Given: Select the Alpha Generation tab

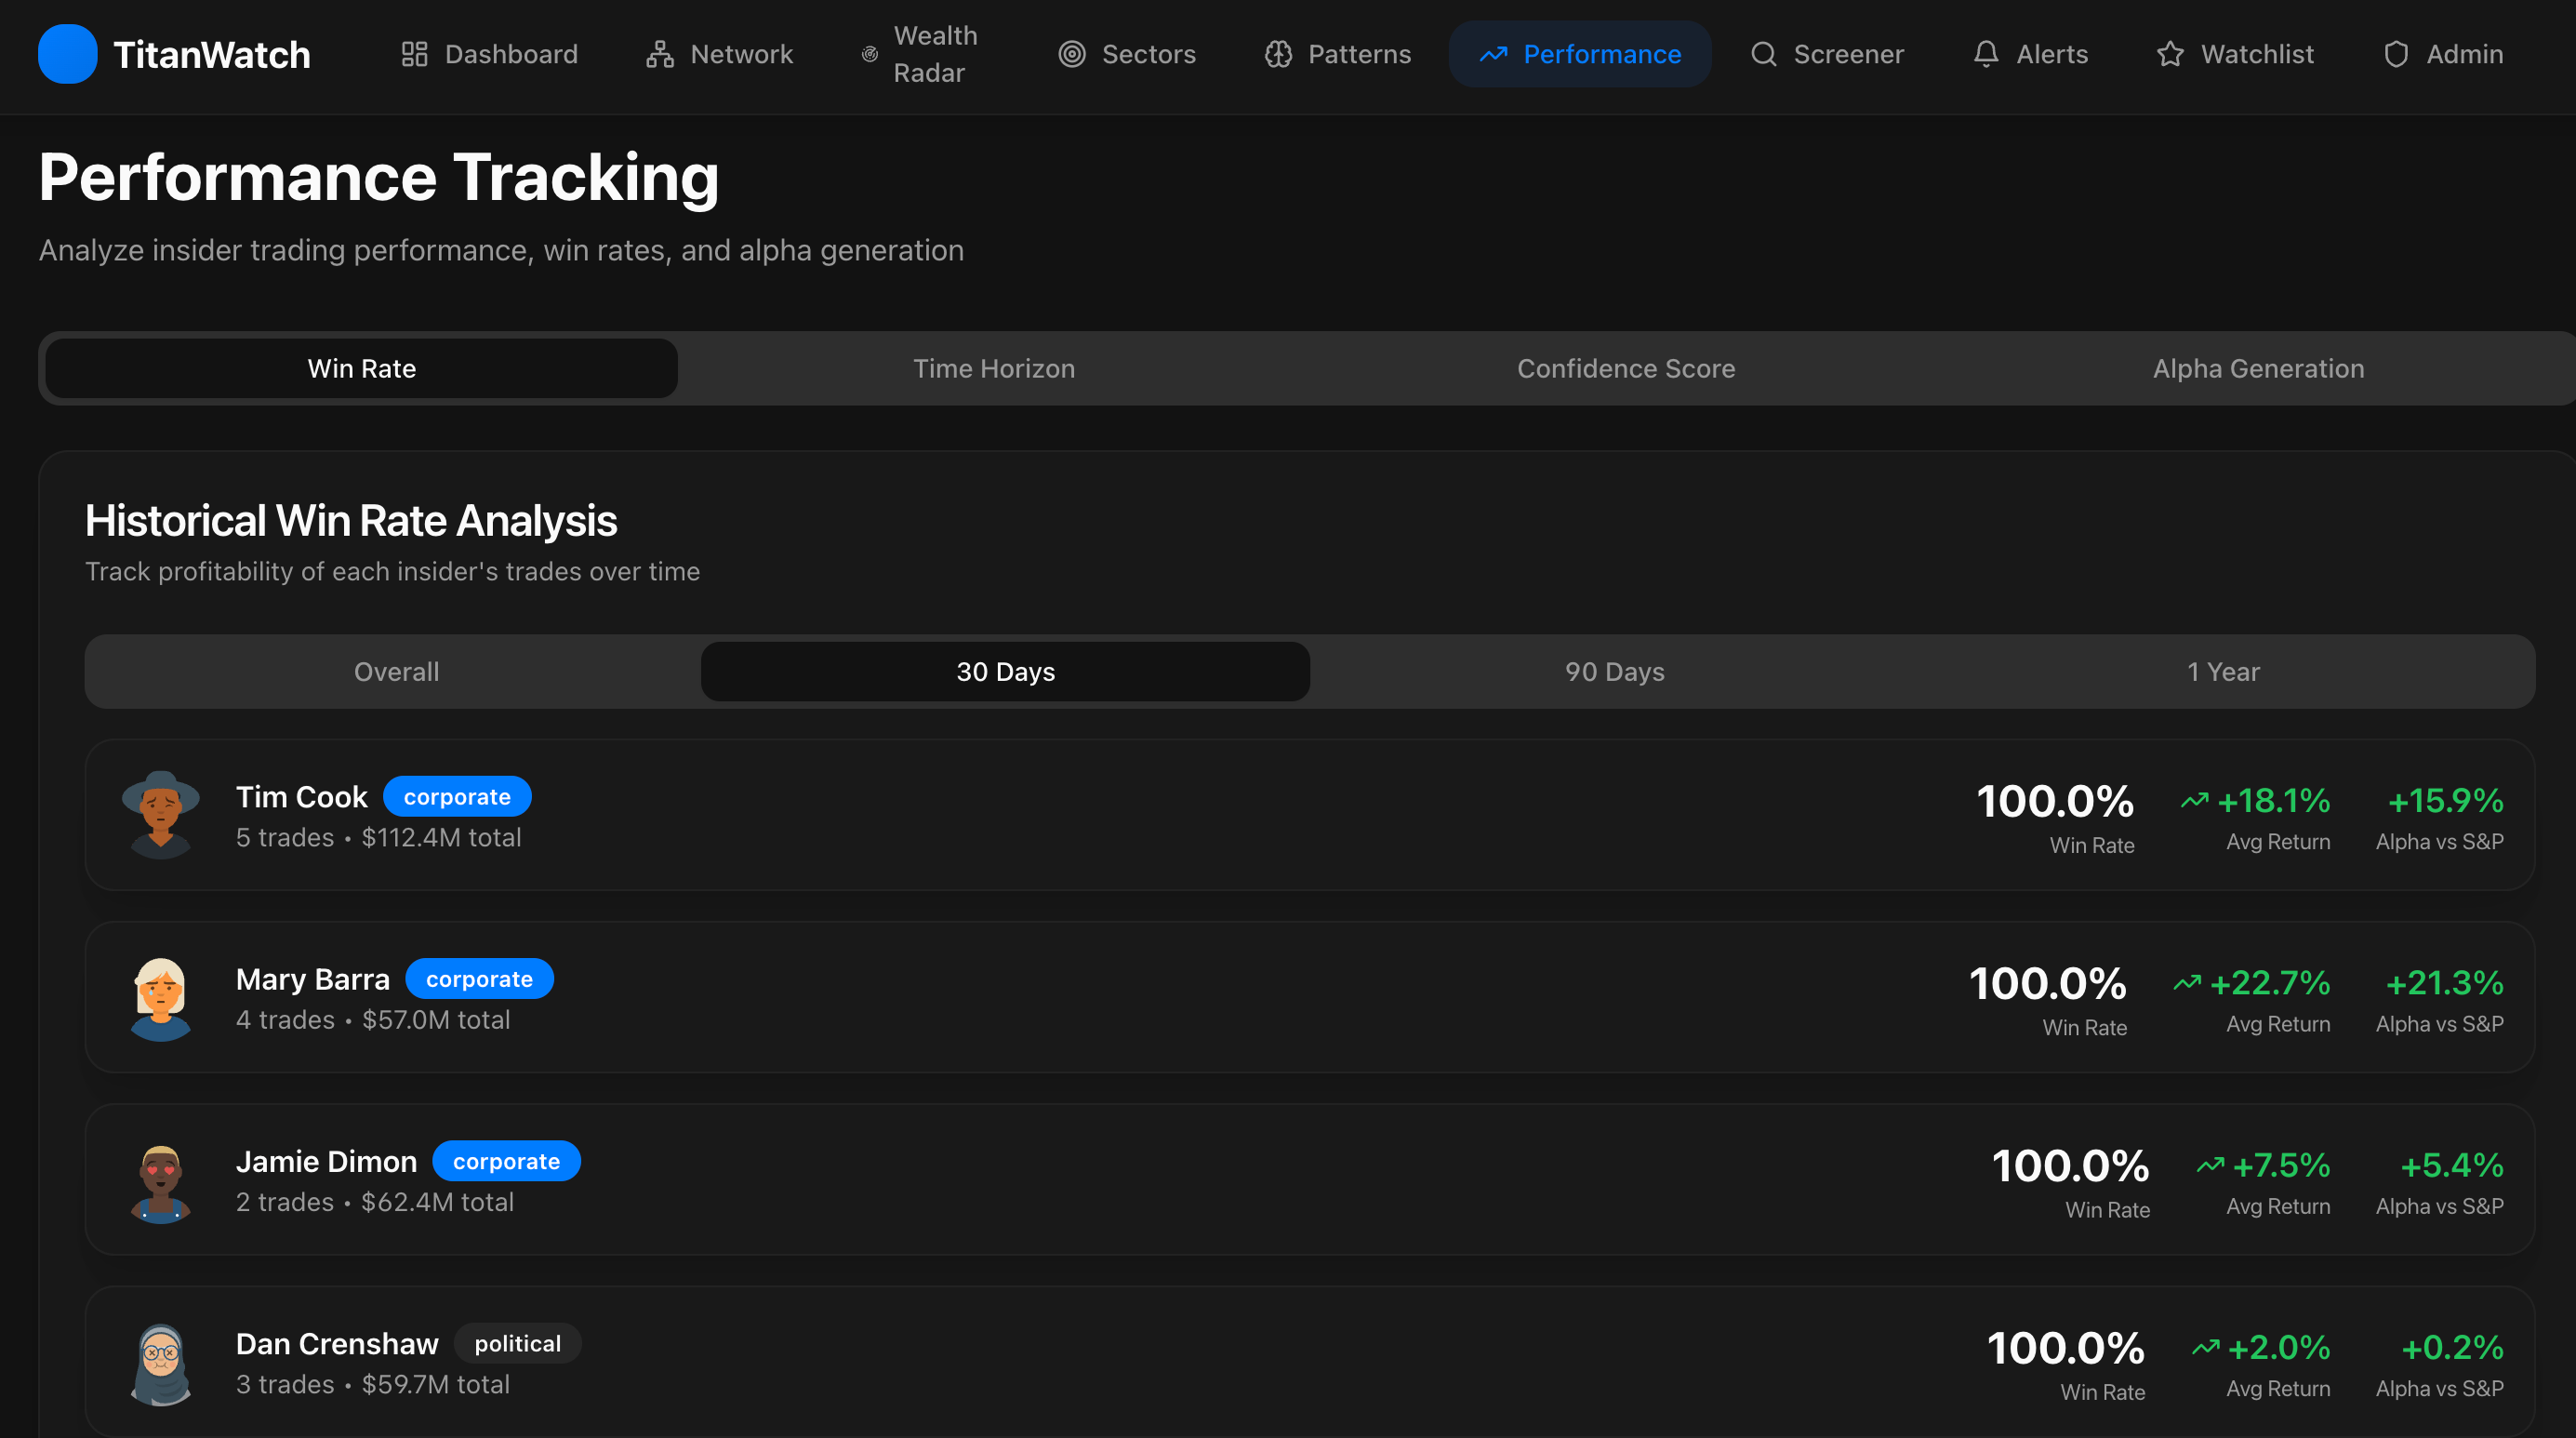Looking at the screenshot, I should coord(2257,368).
